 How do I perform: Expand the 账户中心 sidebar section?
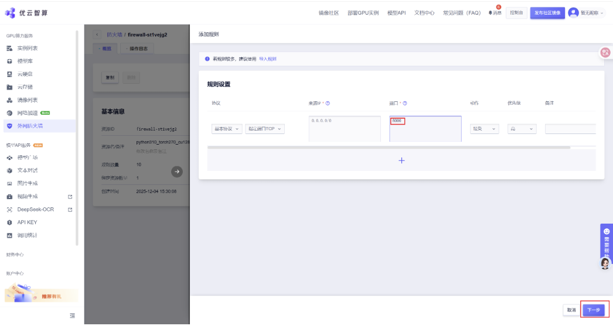[15, 273]
